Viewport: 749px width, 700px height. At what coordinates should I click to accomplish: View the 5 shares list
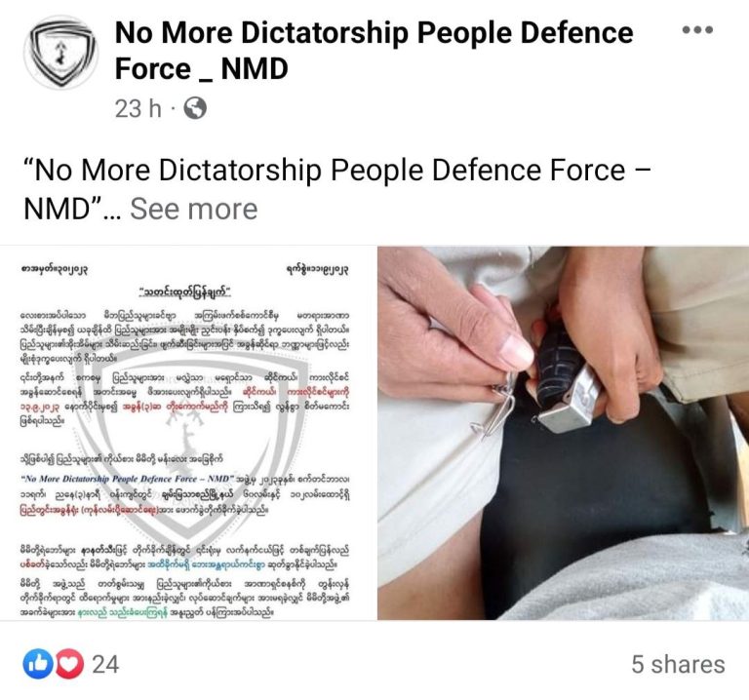[678, 664]
